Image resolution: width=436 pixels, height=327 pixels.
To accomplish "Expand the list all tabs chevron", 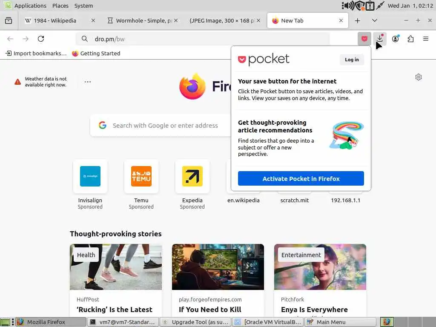I will click(x=375, y=20).
